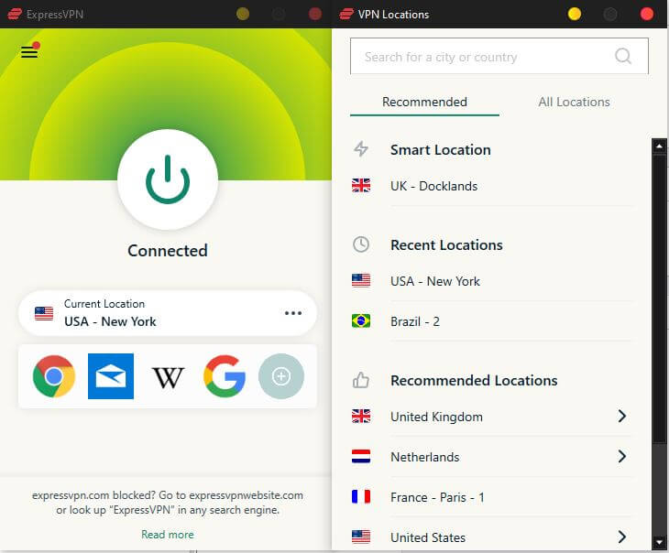The image size is (669, 553).
Task: Click the United Kingdom flag icon
Action: (361, 416)
